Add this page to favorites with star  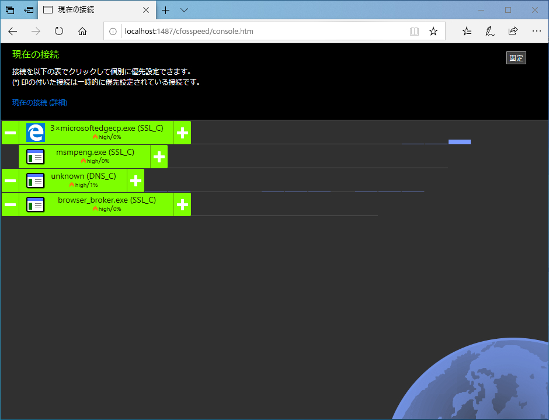click(x=433, y=31)
